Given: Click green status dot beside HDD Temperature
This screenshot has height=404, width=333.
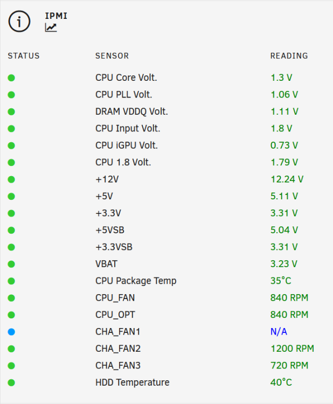Looking at the screenshot, I should pos(11,382).
